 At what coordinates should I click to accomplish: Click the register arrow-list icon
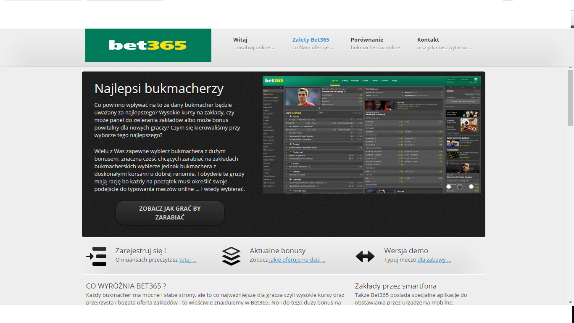(96, 256)
